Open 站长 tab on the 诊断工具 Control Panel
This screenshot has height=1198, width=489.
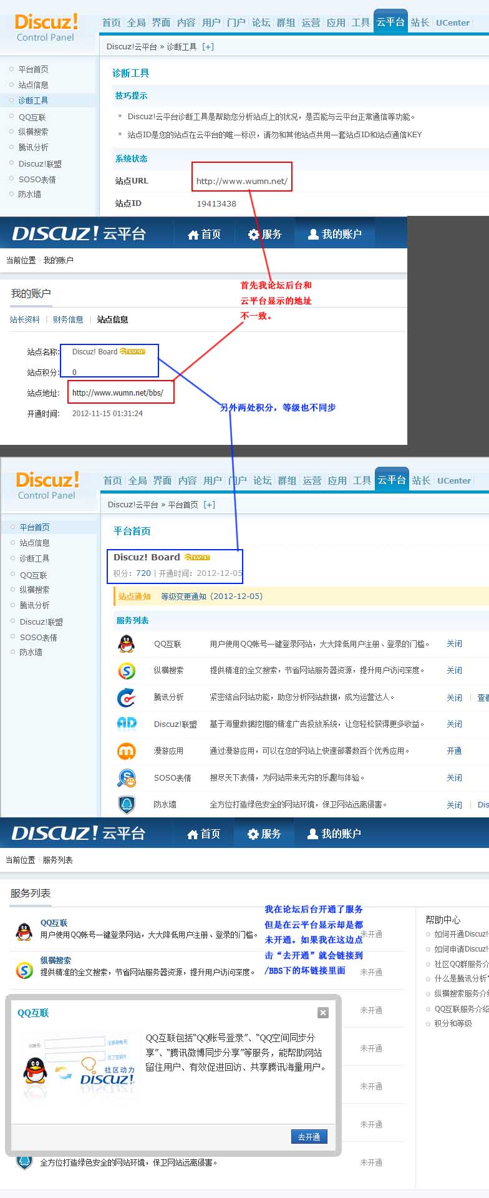[x=420, y=22]
